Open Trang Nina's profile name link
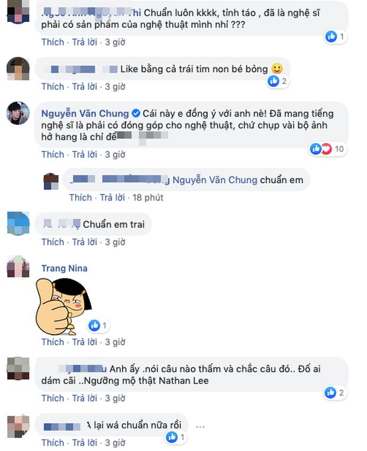Screen dimensions: 367x451 click(65, 268)
